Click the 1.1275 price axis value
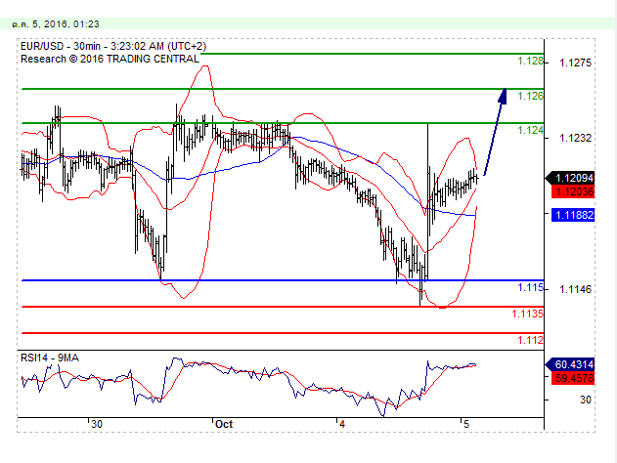This screenshot has width=617, height=463. (575, 63)
